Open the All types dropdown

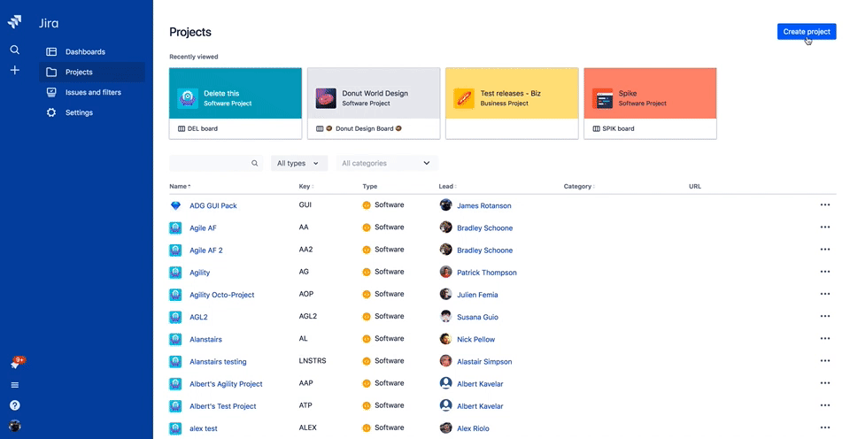pos(297,163)
